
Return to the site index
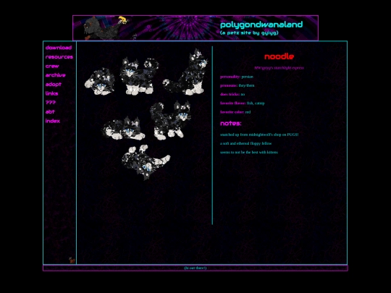[x=53, y=121]
